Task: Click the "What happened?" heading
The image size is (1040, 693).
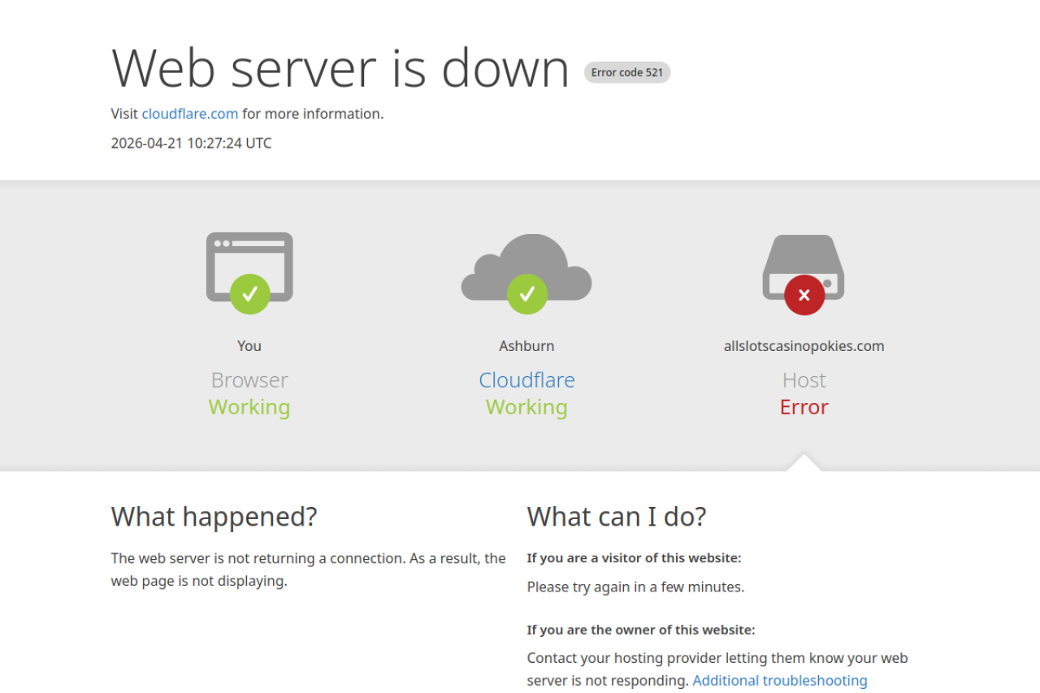Action: coord(214,517)
